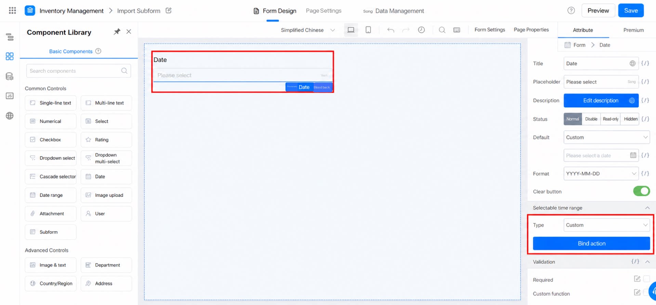
Task: Check the Required validation checkbox
Action: (x=646, y=279)
